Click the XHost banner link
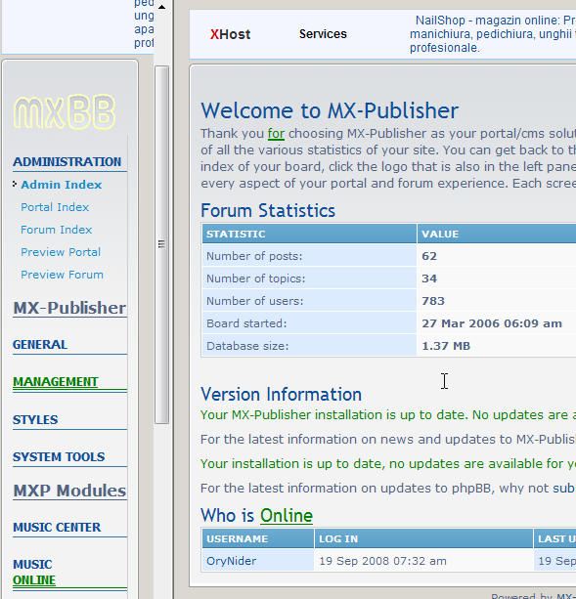This screenshot has height=599, width=576. [230, 34]
